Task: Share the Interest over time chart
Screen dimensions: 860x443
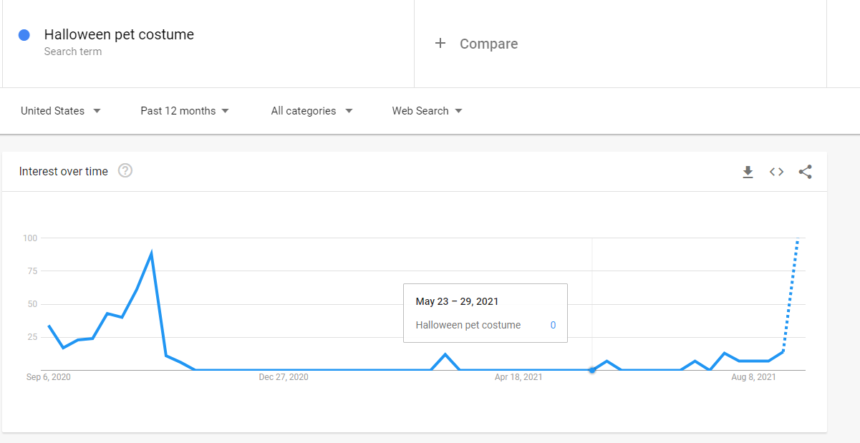Action: point(805,172)
